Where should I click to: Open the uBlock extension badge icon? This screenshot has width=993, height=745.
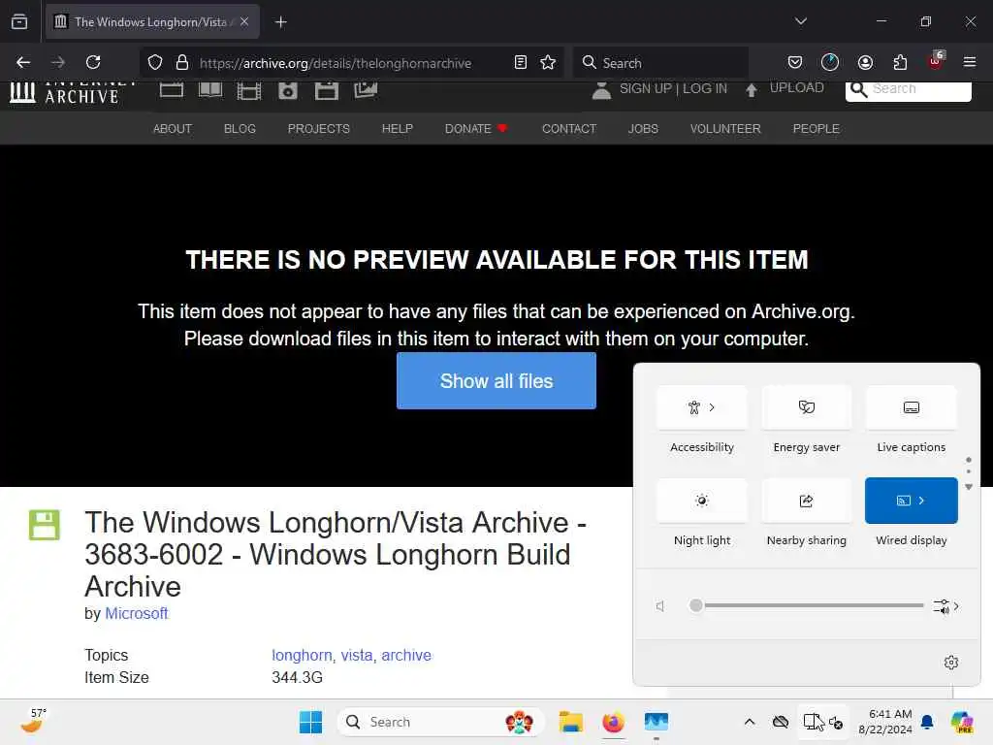pyautogui.click(x=936, y=61)
